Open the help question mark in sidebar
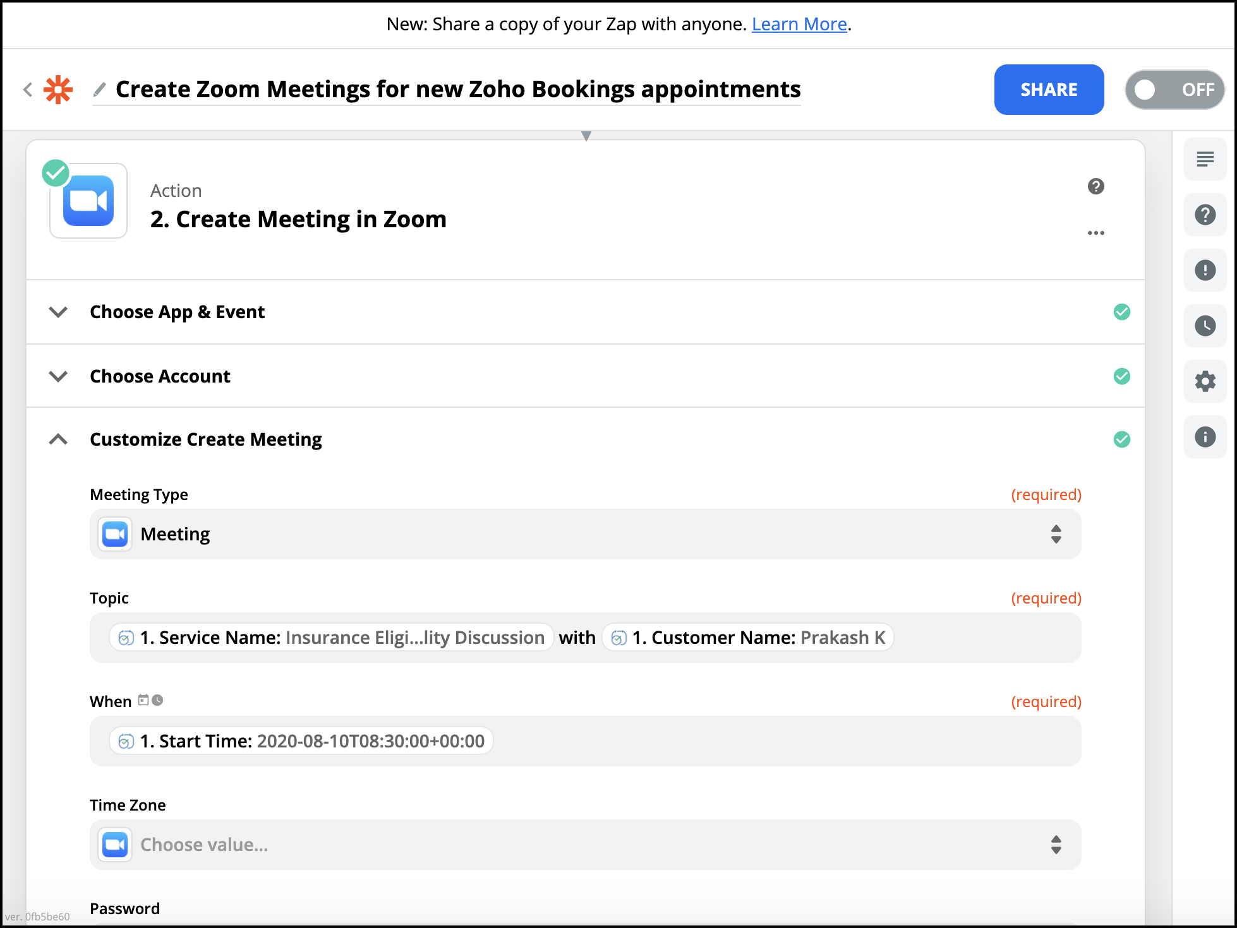The height and width of the screenshot is (928, 1237). click(1205, 215)
